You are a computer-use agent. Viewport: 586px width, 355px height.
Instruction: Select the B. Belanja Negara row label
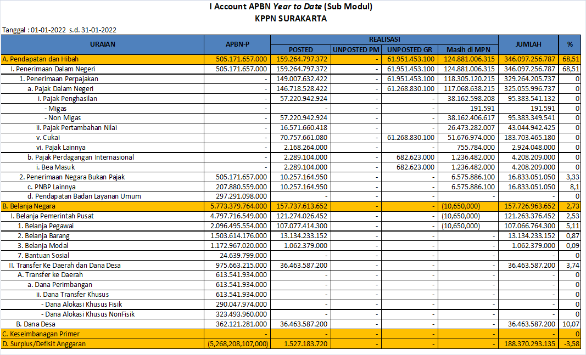coord(29,206)
